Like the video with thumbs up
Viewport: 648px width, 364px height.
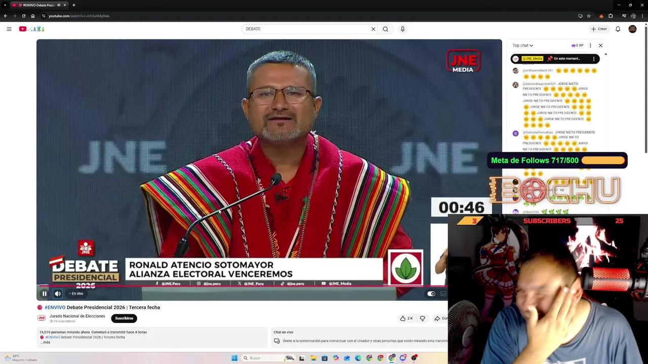coord(406,318)
